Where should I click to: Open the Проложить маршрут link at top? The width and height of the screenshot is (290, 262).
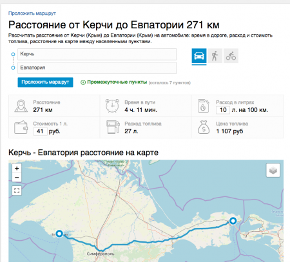point(32,14)
